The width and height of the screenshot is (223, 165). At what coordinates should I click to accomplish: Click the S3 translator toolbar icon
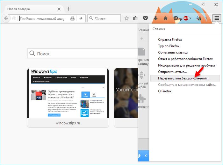click(199, 18)
